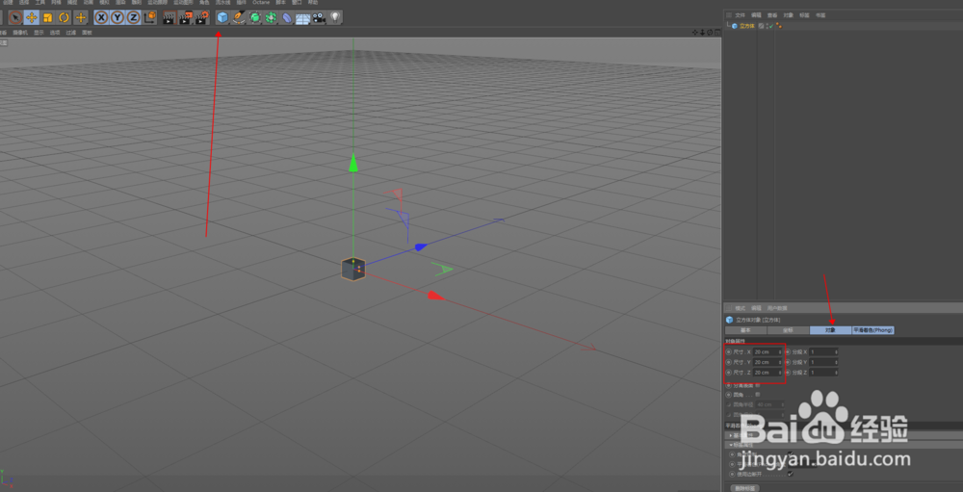Add a camera object
Screen dimensions: 963x492
click(318, 18)
